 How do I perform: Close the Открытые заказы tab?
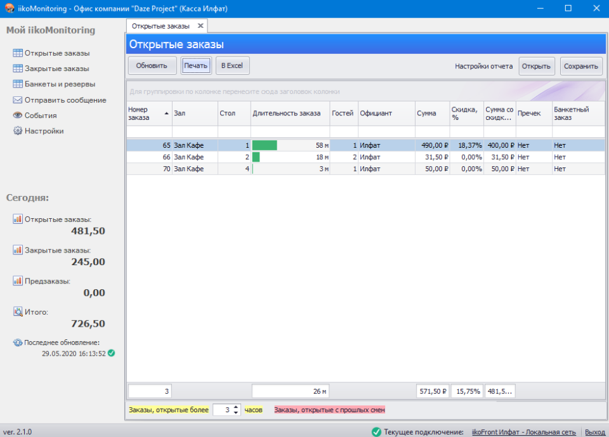click(x=200, y=25)
